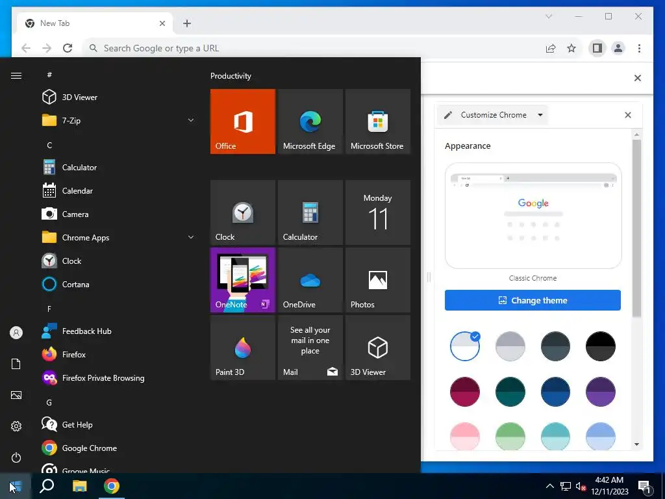Open the notification center icon

point(645,487)
